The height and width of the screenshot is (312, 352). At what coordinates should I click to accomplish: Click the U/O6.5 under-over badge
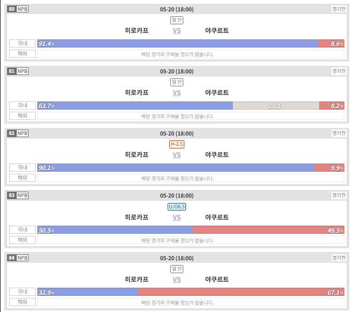[x=177, y=206]
